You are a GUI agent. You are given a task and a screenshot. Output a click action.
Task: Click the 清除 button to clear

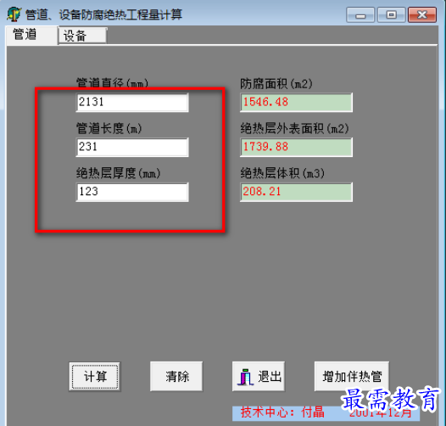point(176,377)
